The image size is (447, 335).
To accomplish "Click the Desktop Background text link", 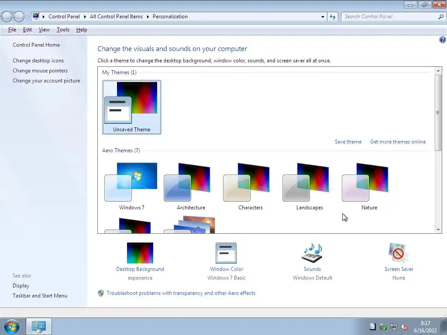I will click(x=140, y=269).
